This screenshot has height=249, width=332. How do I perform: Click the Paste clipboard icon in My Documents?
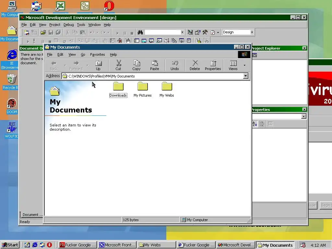coord(155,63)
